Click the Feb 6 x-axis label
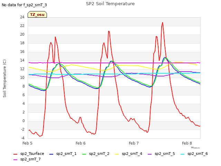 80,143
